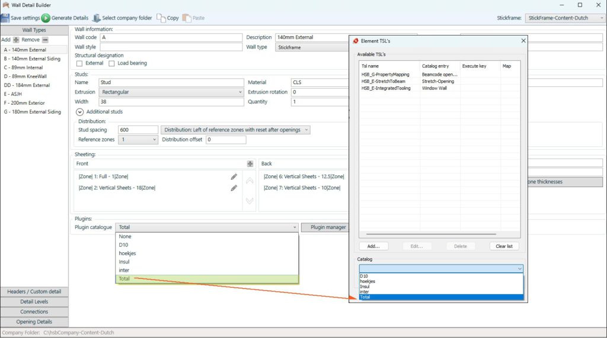Click the Select company folder icon
Viewport: 607px width, 338px height.
point(97,18)
